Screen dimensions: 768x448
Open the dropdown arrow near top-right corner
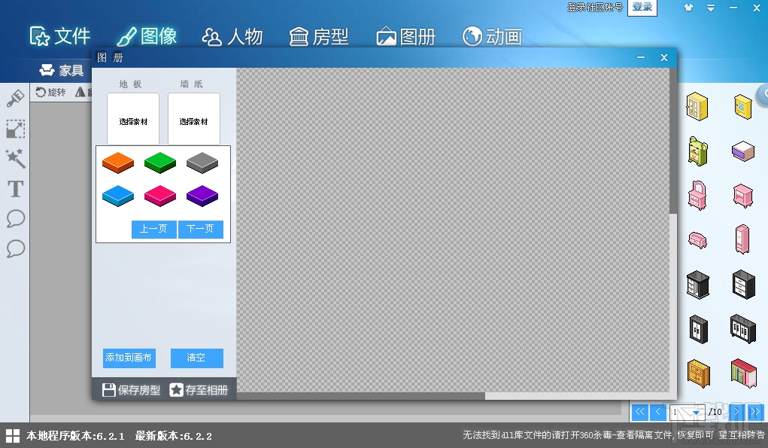711,7
